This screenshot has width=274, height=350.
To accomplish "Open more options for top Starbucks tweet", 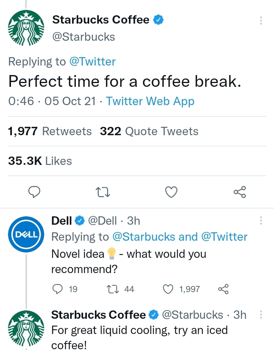I will 261,21.
